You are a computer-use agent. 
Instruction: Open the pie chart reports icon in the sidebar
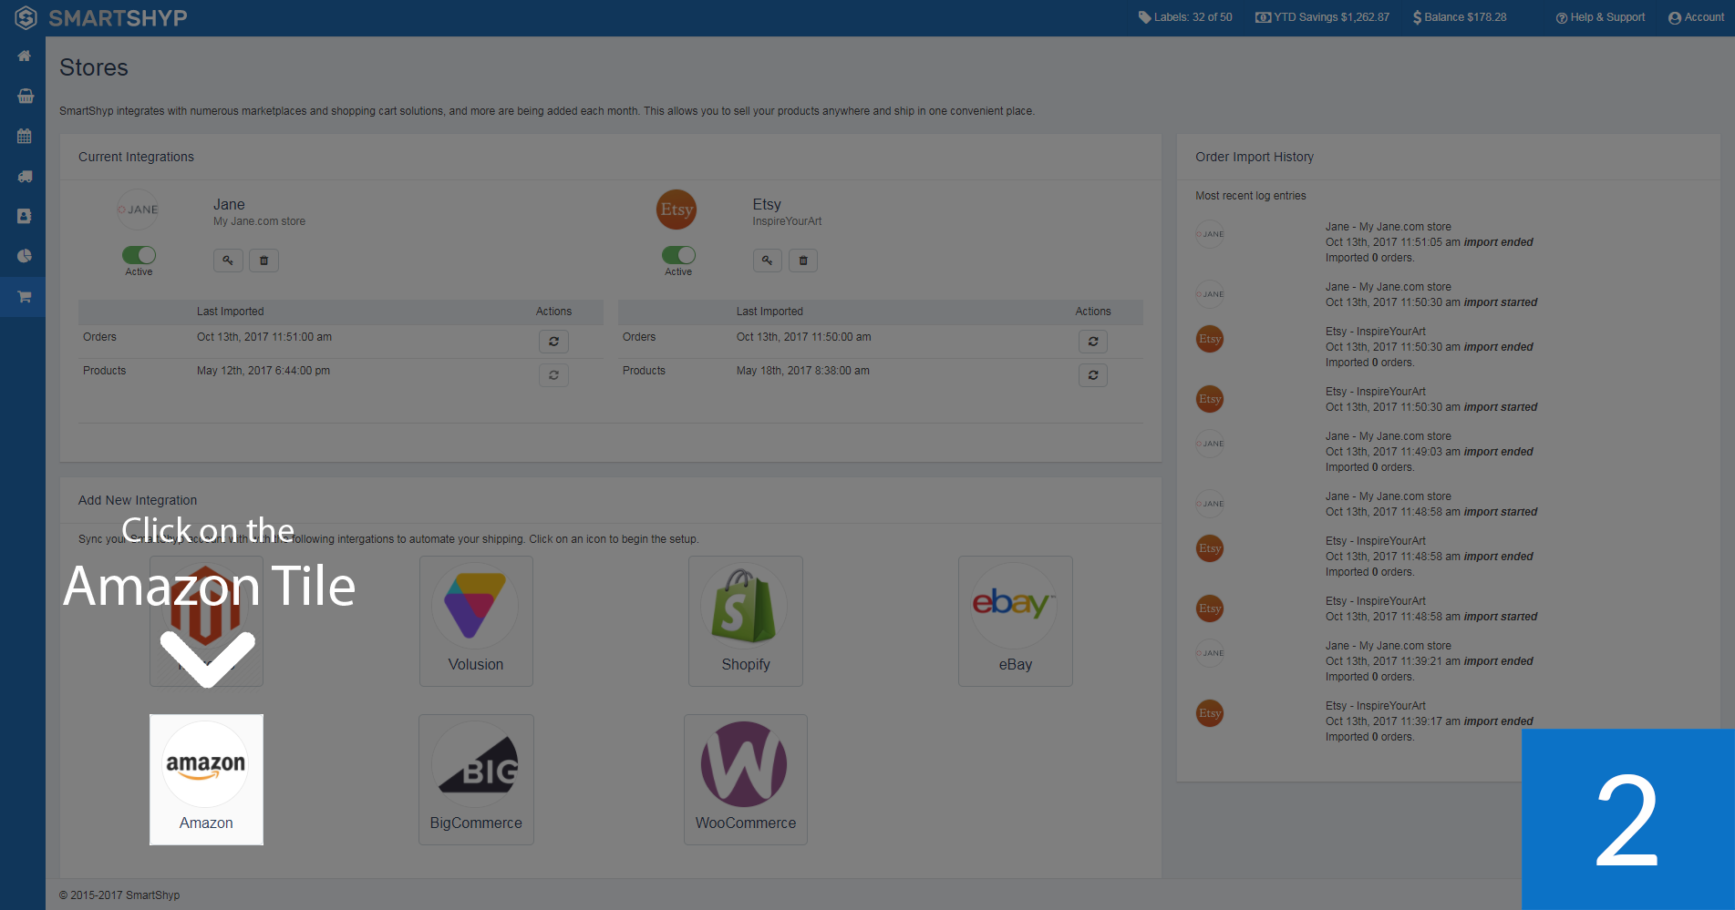pyautogui.click(x=25, y=257)
